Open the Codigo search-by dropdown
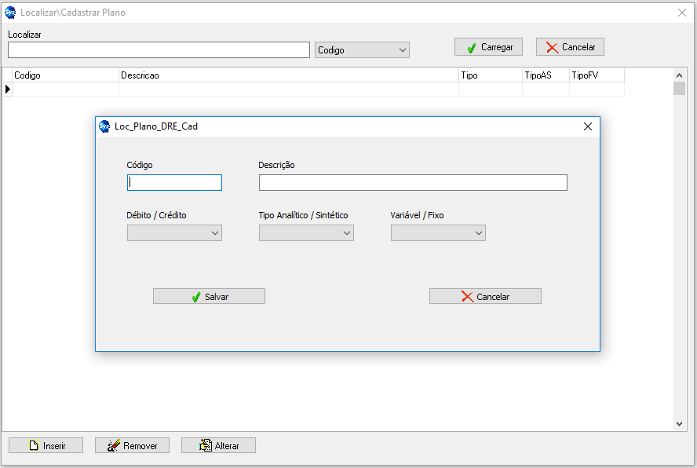 click(362, 49)
